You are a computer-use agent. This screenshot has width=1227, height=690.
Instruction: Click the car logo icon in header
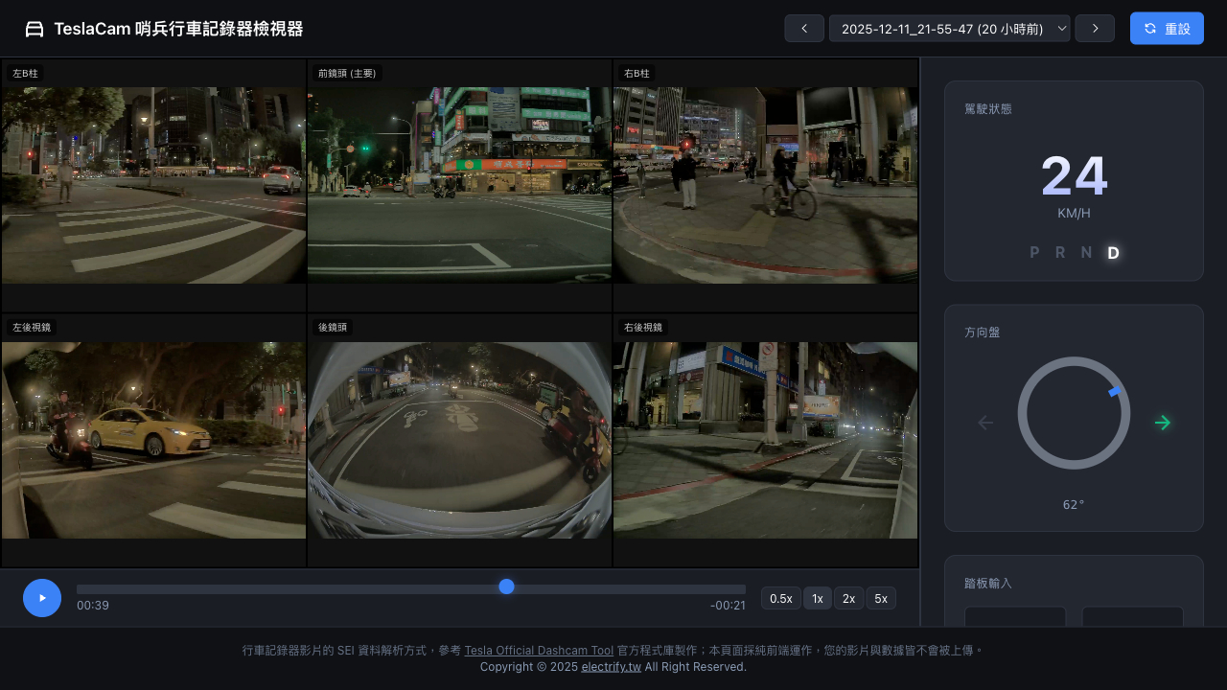pos(35,29)
